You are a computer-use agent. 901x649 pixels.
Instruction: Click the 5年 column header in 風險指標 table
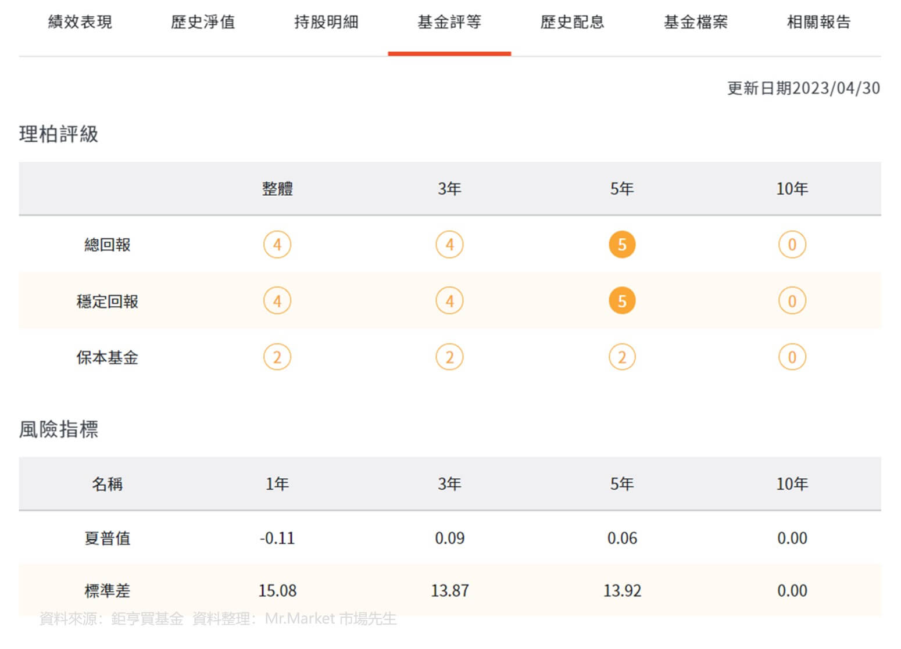pyautogui.click(x=622, y=484)
